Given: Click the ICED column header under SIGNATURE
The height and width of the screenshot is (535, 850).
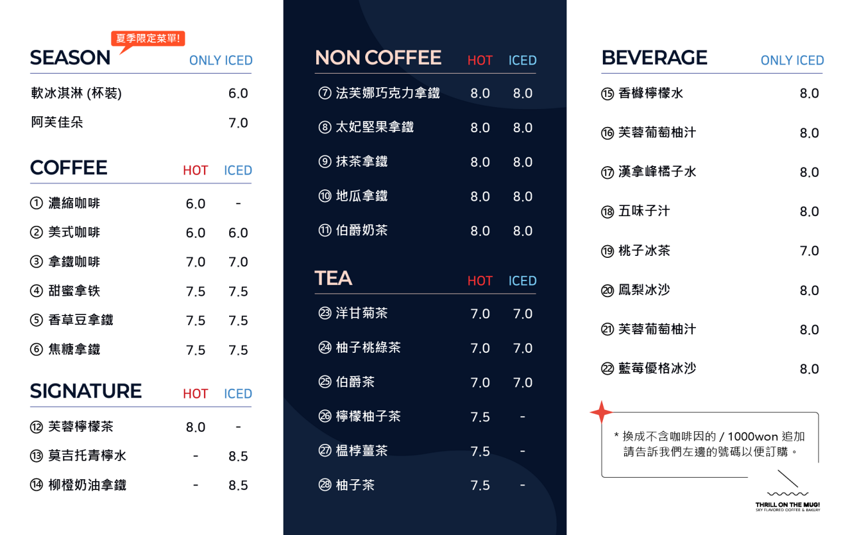Looking at the screenshot, I should click(x=238, y=394).
